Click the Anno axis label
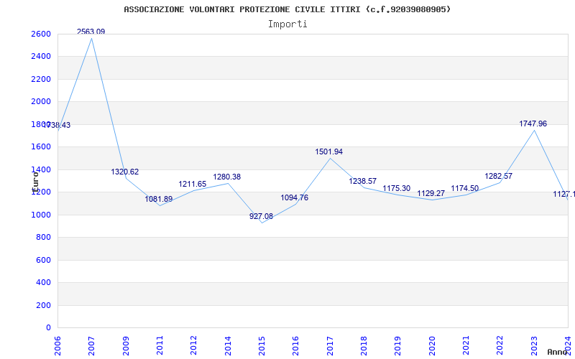The height and width of the screenshot is (359, 575). pyautogui.click(x=557, y=352)
